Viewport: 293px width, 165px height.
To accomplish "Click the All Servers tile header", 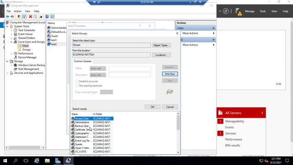I will pos(241,113).
